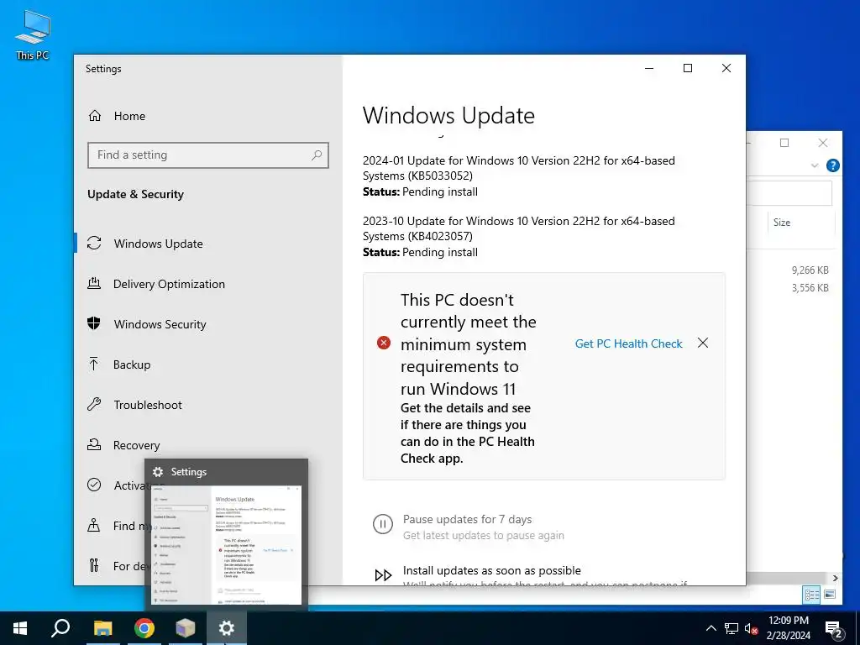This screenshot has width=860, height=645.
Task: Click the KB5033052 update entry text
Action: [x=518, y=168]
